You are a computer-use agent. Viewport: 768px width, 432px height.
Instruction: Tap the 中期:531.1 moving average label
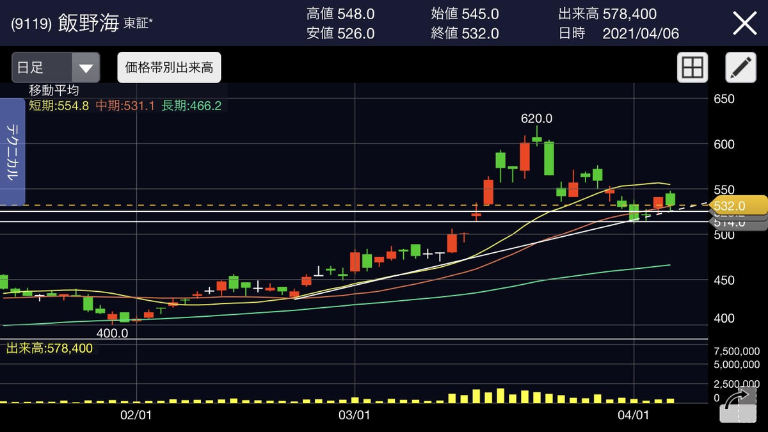[125, 106]
